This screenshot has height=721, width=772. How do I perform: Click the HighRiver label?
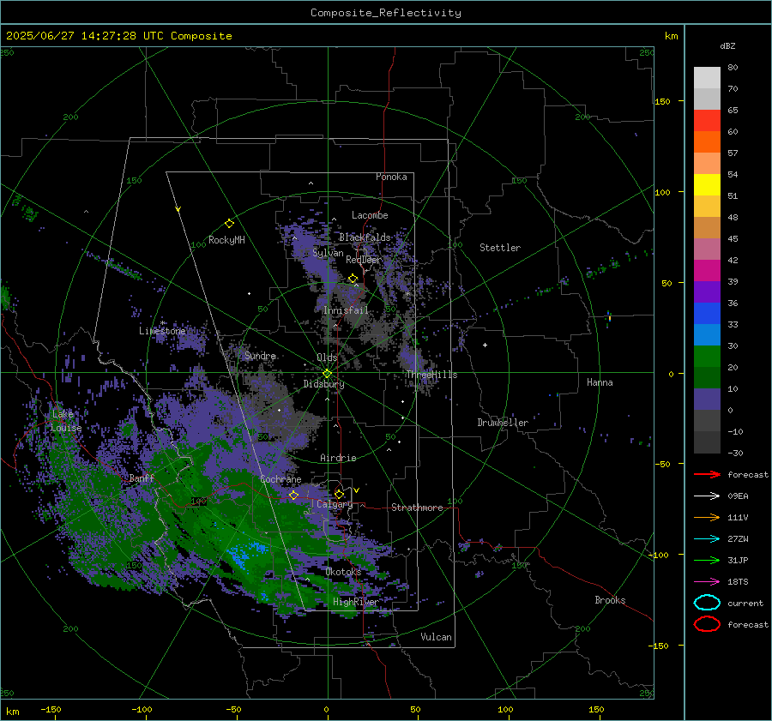click(x=355, y=602)
